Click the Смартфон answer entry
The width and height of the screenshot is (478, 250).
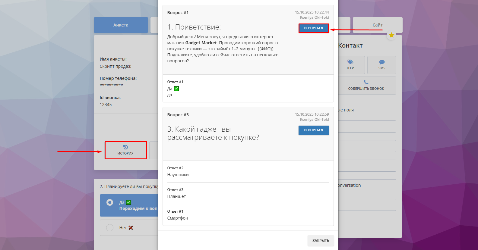coord(178,218)
